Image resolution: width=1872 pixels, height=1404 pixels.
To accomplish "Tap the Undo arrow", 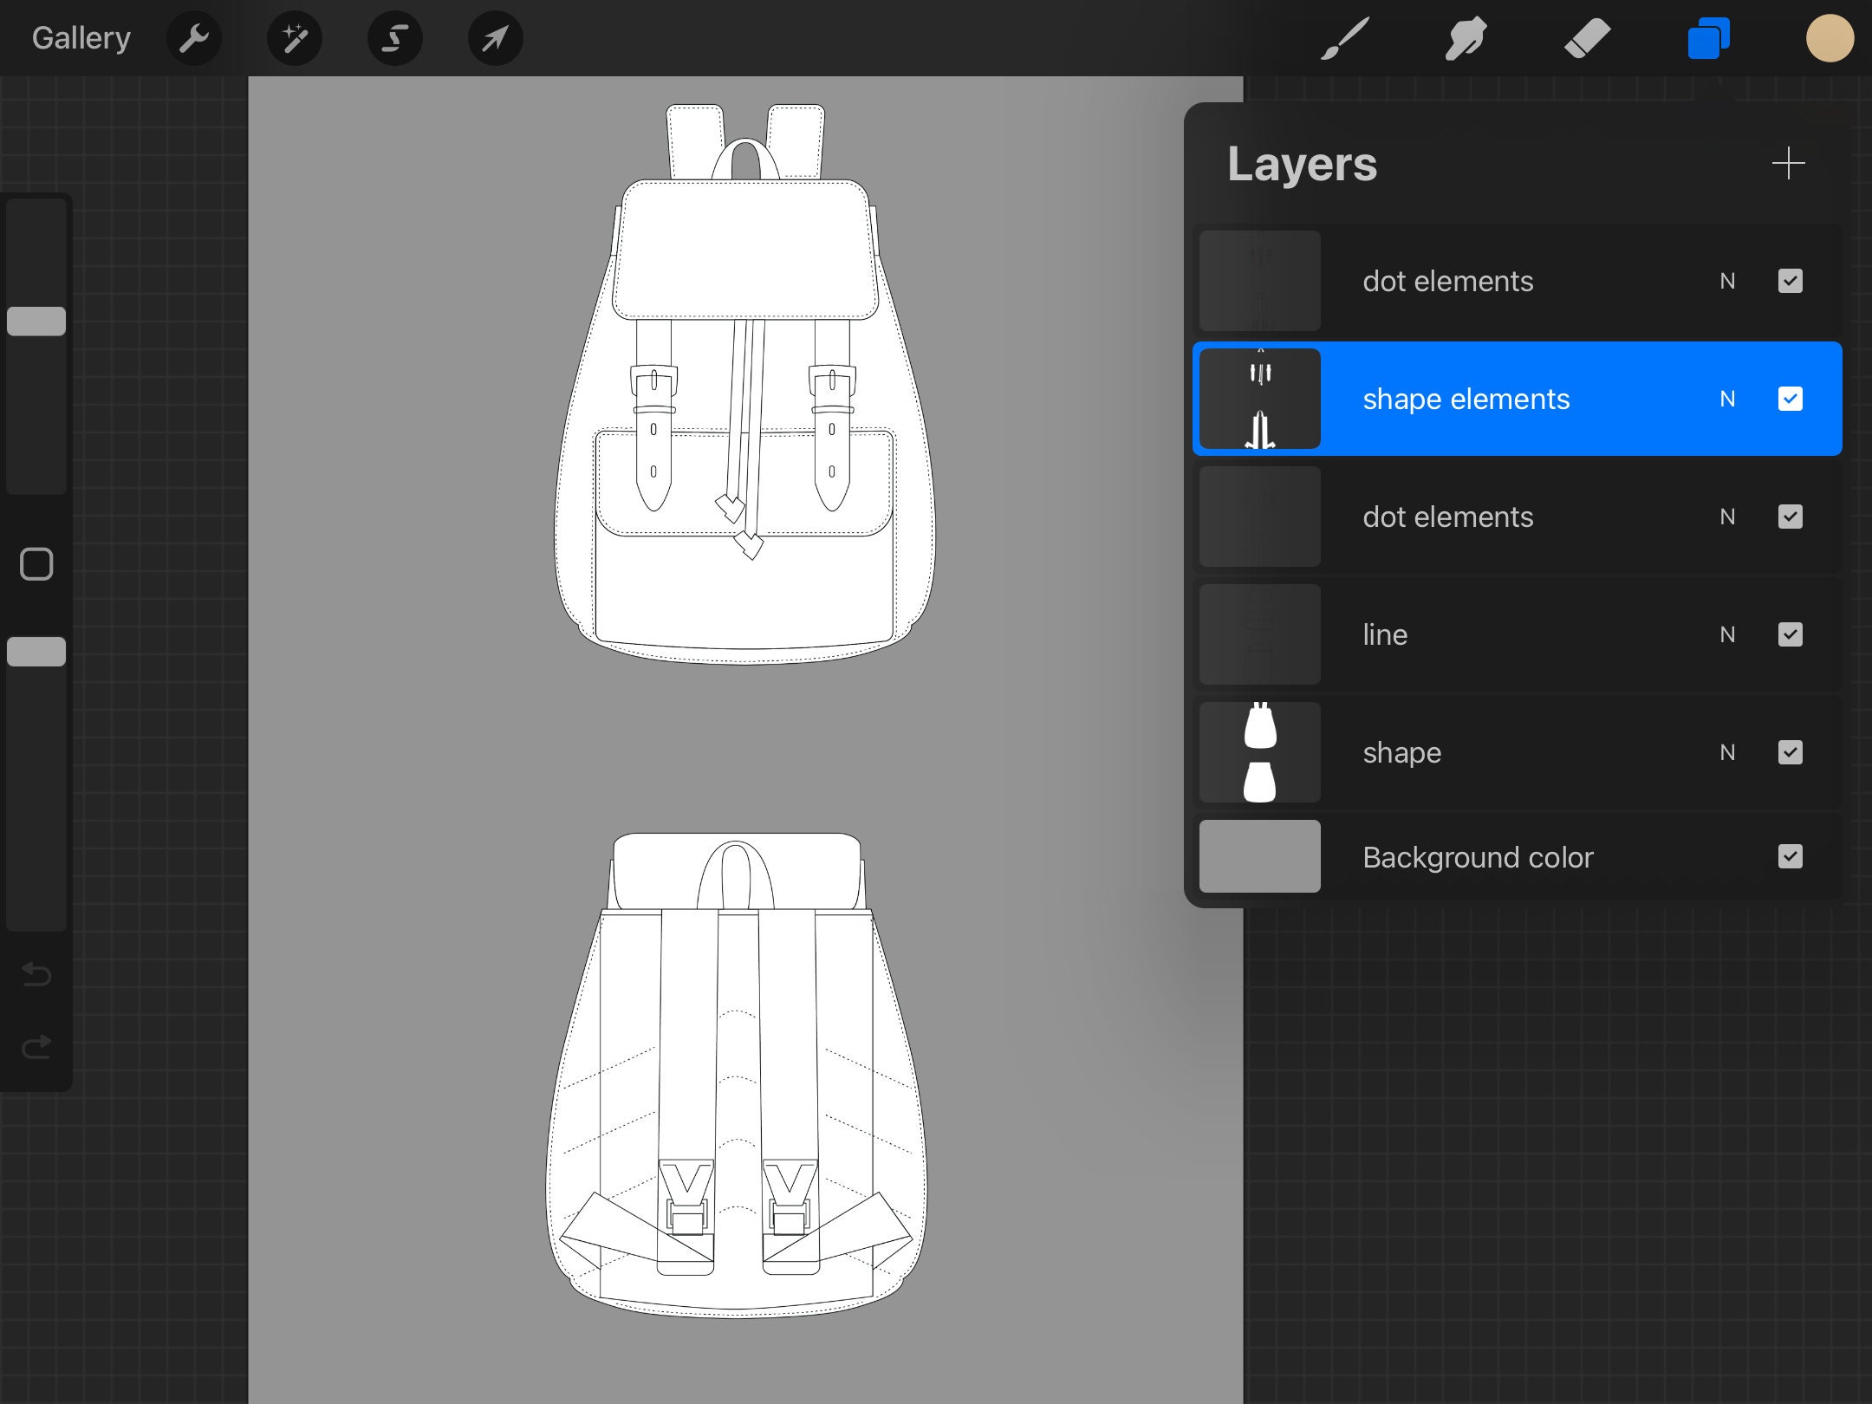I will pos(36,974).
